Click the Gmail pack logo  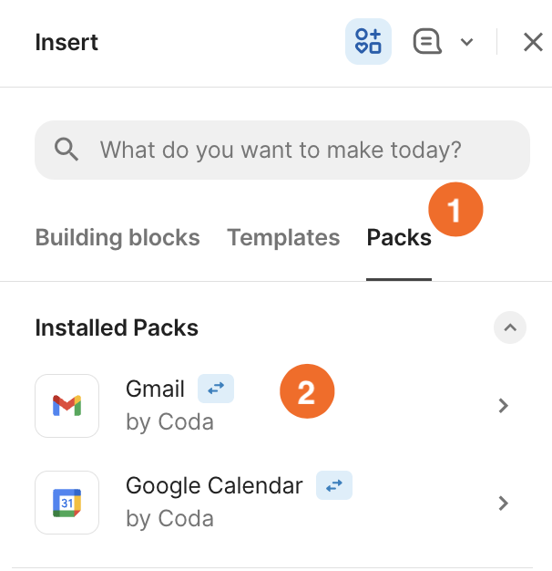(x=66, y=405)
